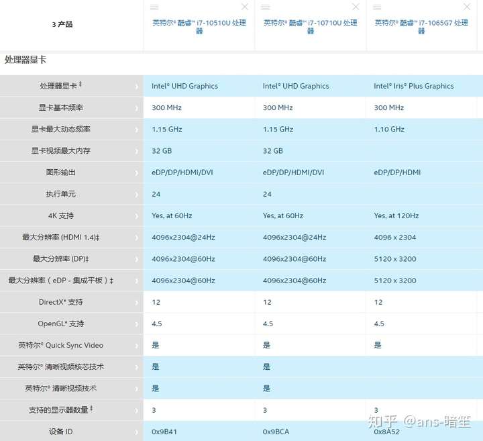Image resolution: width=483 pixels, height=441 pixels.
Task: Expand the 4K 支持 row chevron
Action: pyautogui.click(x=136, y=216)
